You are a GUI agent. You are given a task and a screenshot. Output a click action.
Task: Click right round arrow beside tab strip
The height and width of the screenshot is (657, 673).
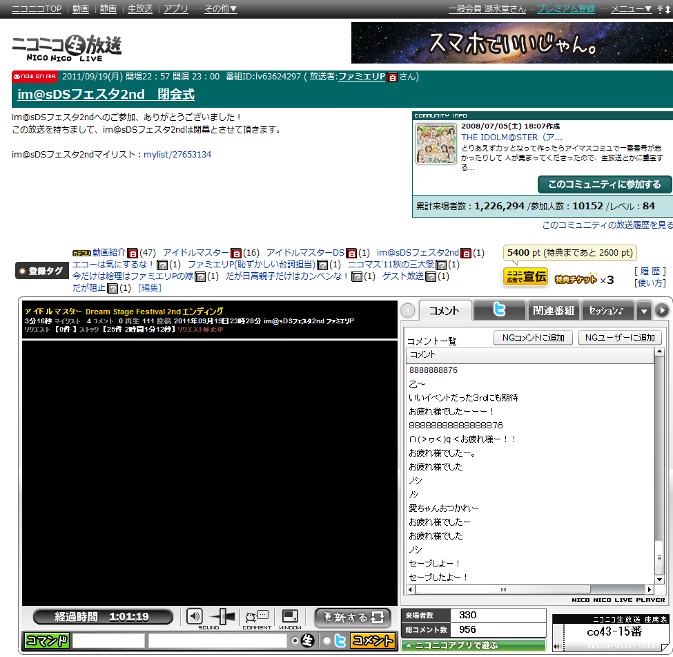pyautogui.click(x=662, y=310)
